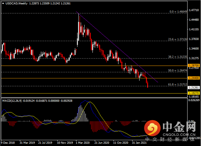Click the 38.2 = 1.31235 Fibonacci label

click(177, 57)
